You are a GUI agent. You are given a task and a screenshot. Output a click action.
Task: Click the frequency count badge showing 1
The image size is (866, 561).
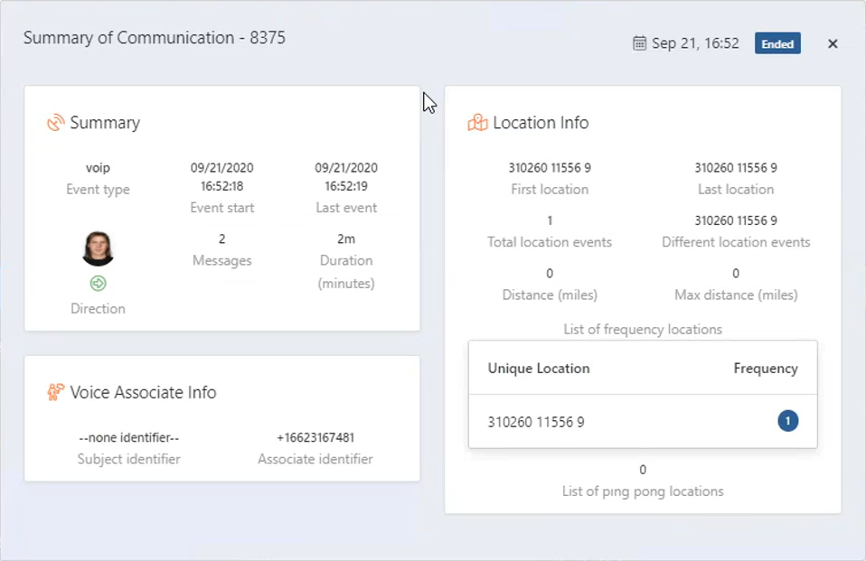787,421
